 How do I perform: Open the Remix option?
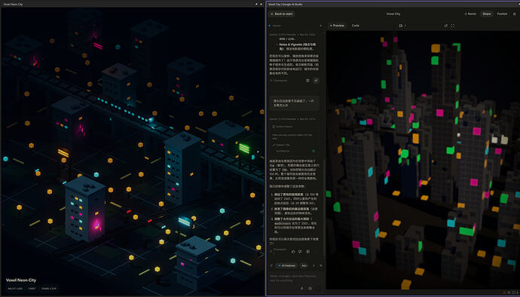click(x=470, y=14)
